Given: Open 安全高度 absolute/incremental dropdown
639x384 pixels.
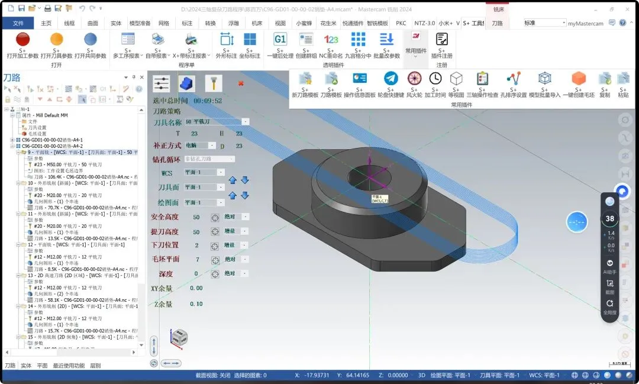Looking at the screenshot, I should click(246, 217).
